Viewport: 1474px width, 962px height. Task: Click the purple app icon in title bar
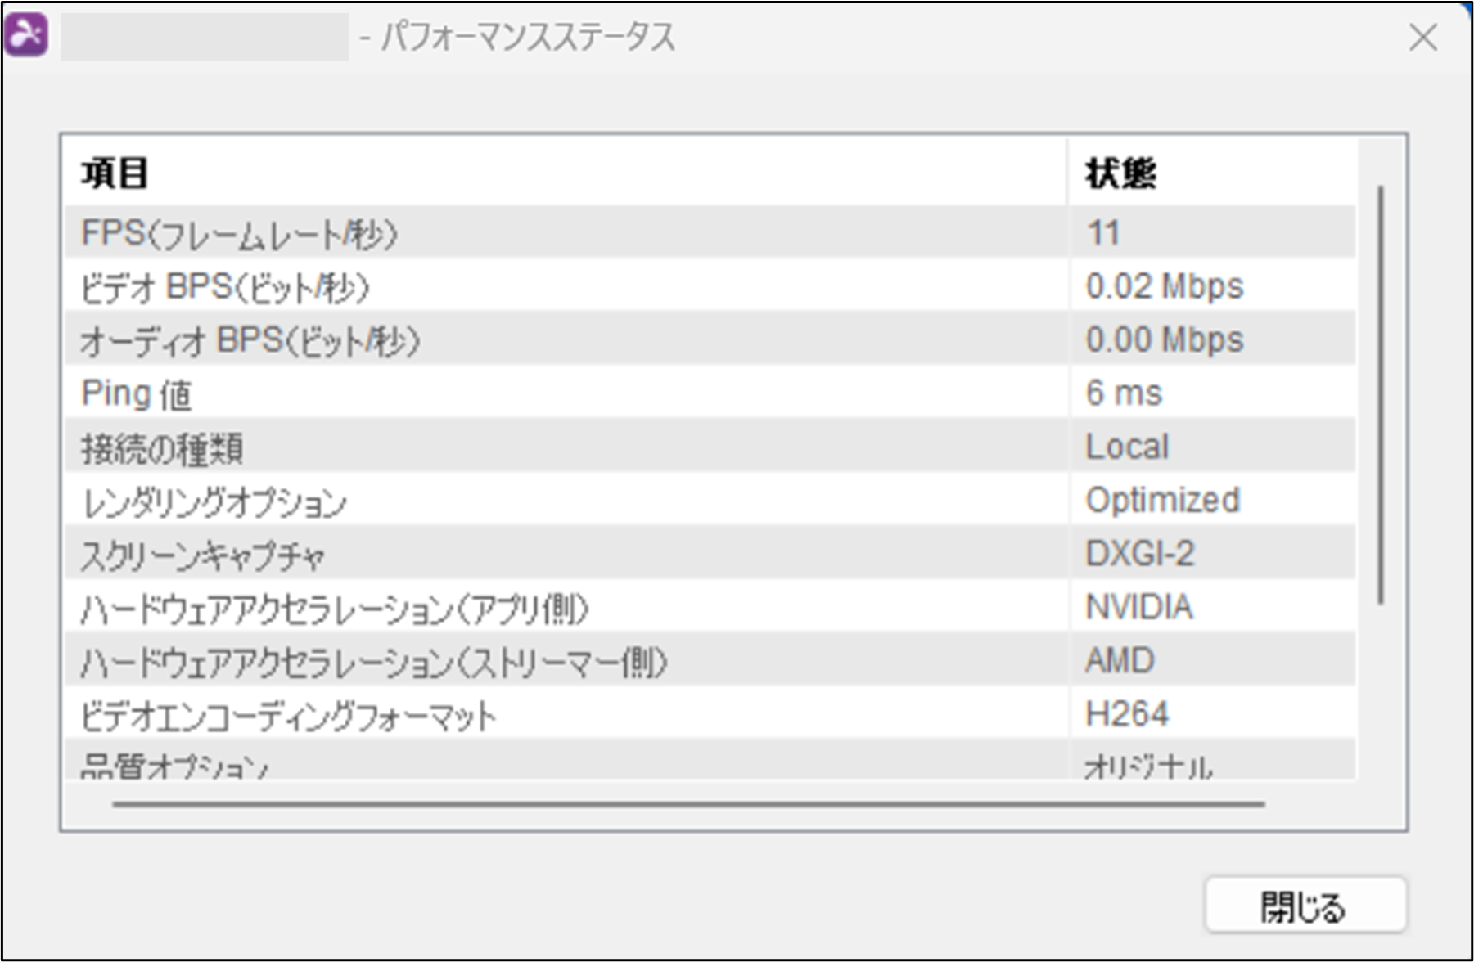(26, 36)
